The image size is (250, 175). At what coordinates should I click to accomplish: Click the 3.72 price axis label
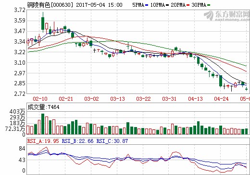tap(20, 10)
